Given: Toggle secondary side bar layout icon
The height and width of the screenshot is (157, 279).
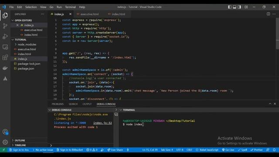Looking at the screenshot, I should coord(239,7).
